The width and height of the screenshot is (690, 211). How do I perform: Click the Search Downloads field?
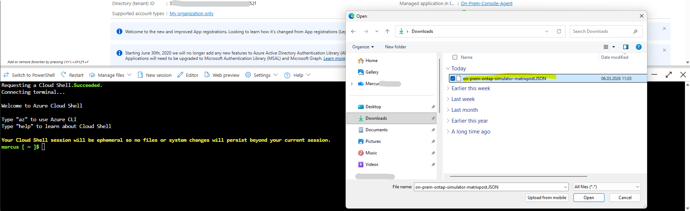pos(606,31)
